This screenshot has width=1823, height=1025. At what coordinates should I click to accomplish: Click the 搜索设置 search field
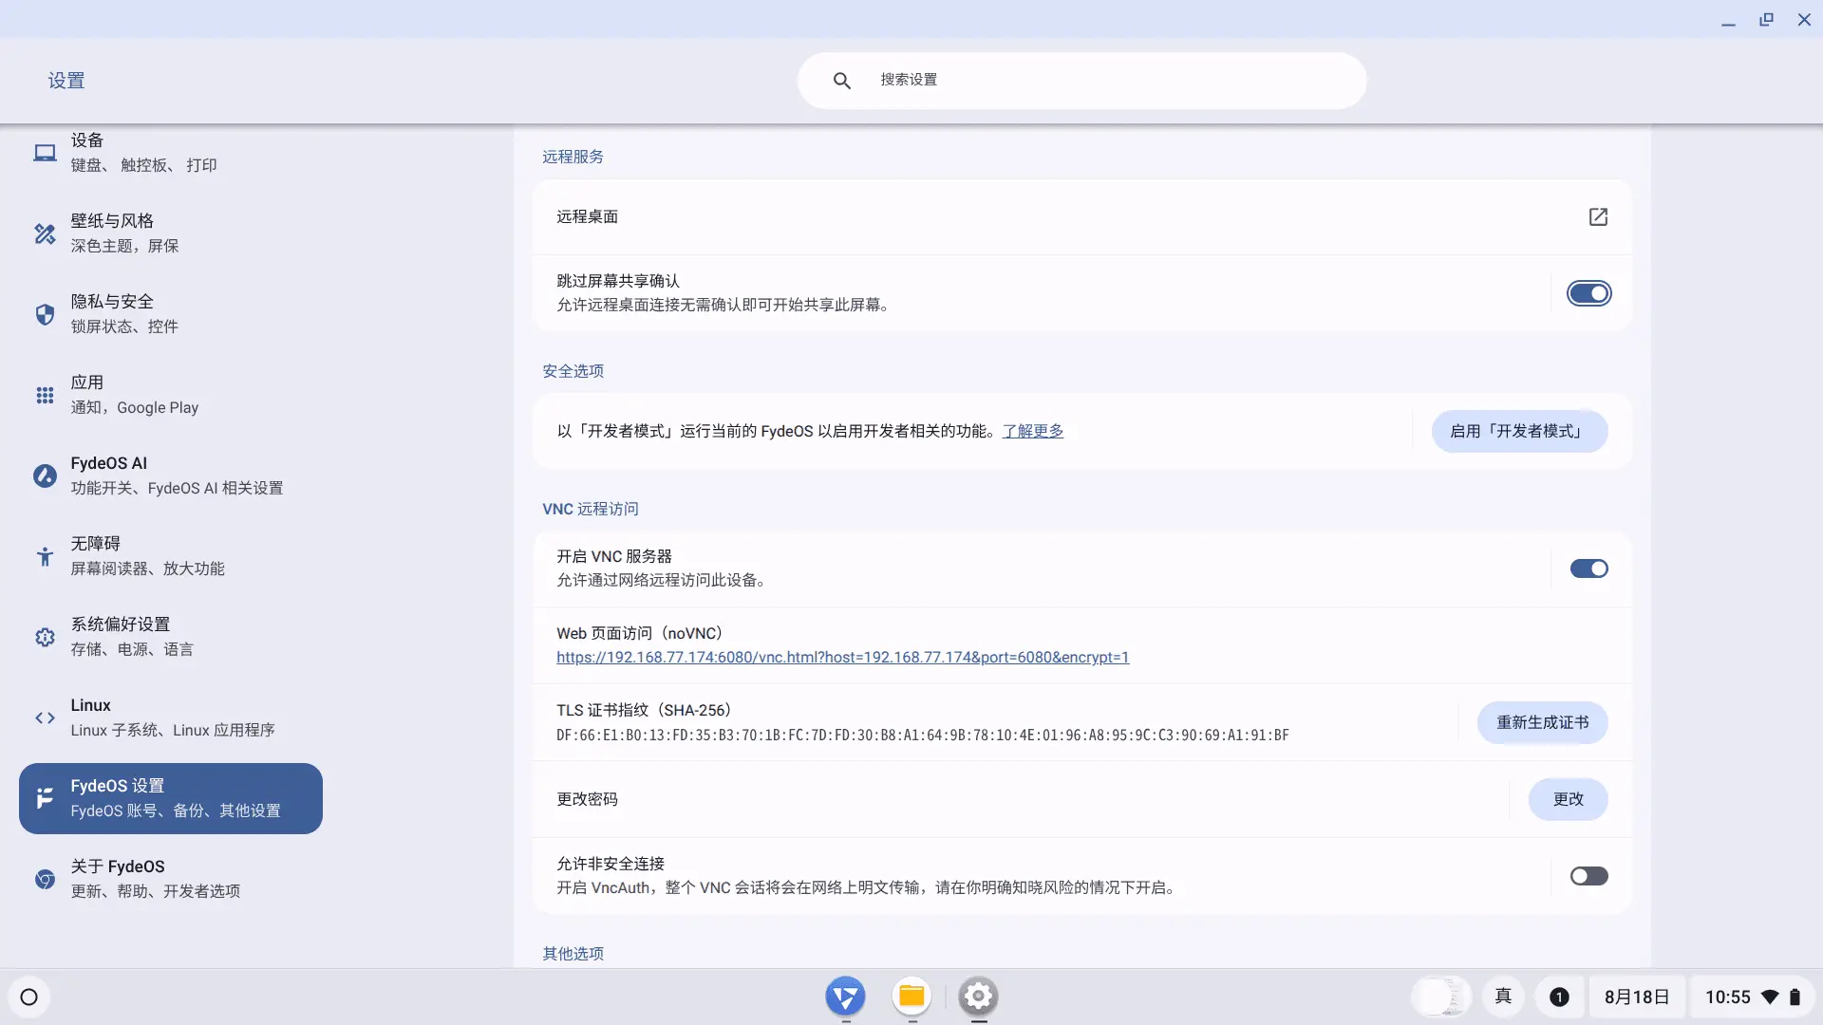[1082, 81]
